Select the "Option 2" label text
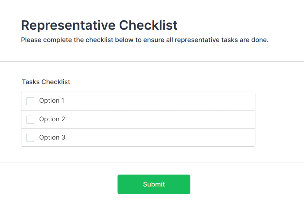This screenshot has width=304, height=210. (52, 119)
